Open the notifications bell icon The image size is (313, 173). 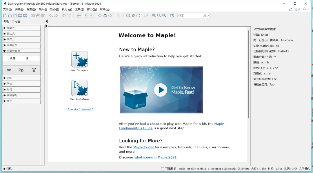coord(291,9)
